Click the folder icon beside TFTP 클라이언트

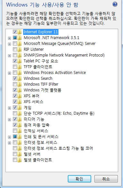coord(19,67)
